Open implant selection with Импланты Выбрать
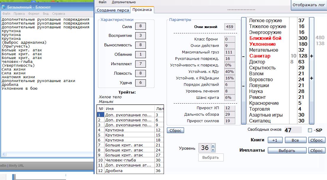 [287, 151]
